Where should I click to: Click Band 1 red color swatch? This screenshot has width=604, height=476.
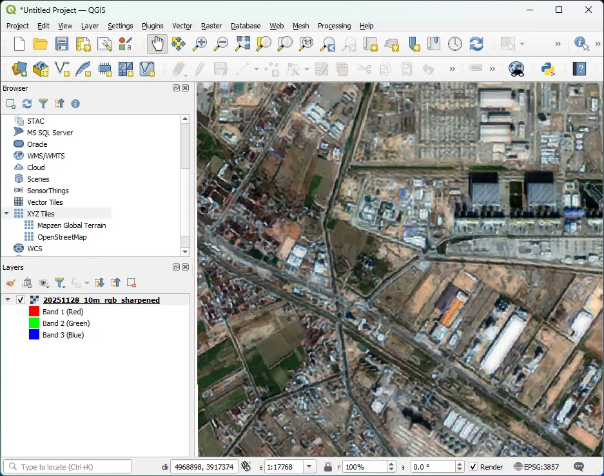pos(34,311)
